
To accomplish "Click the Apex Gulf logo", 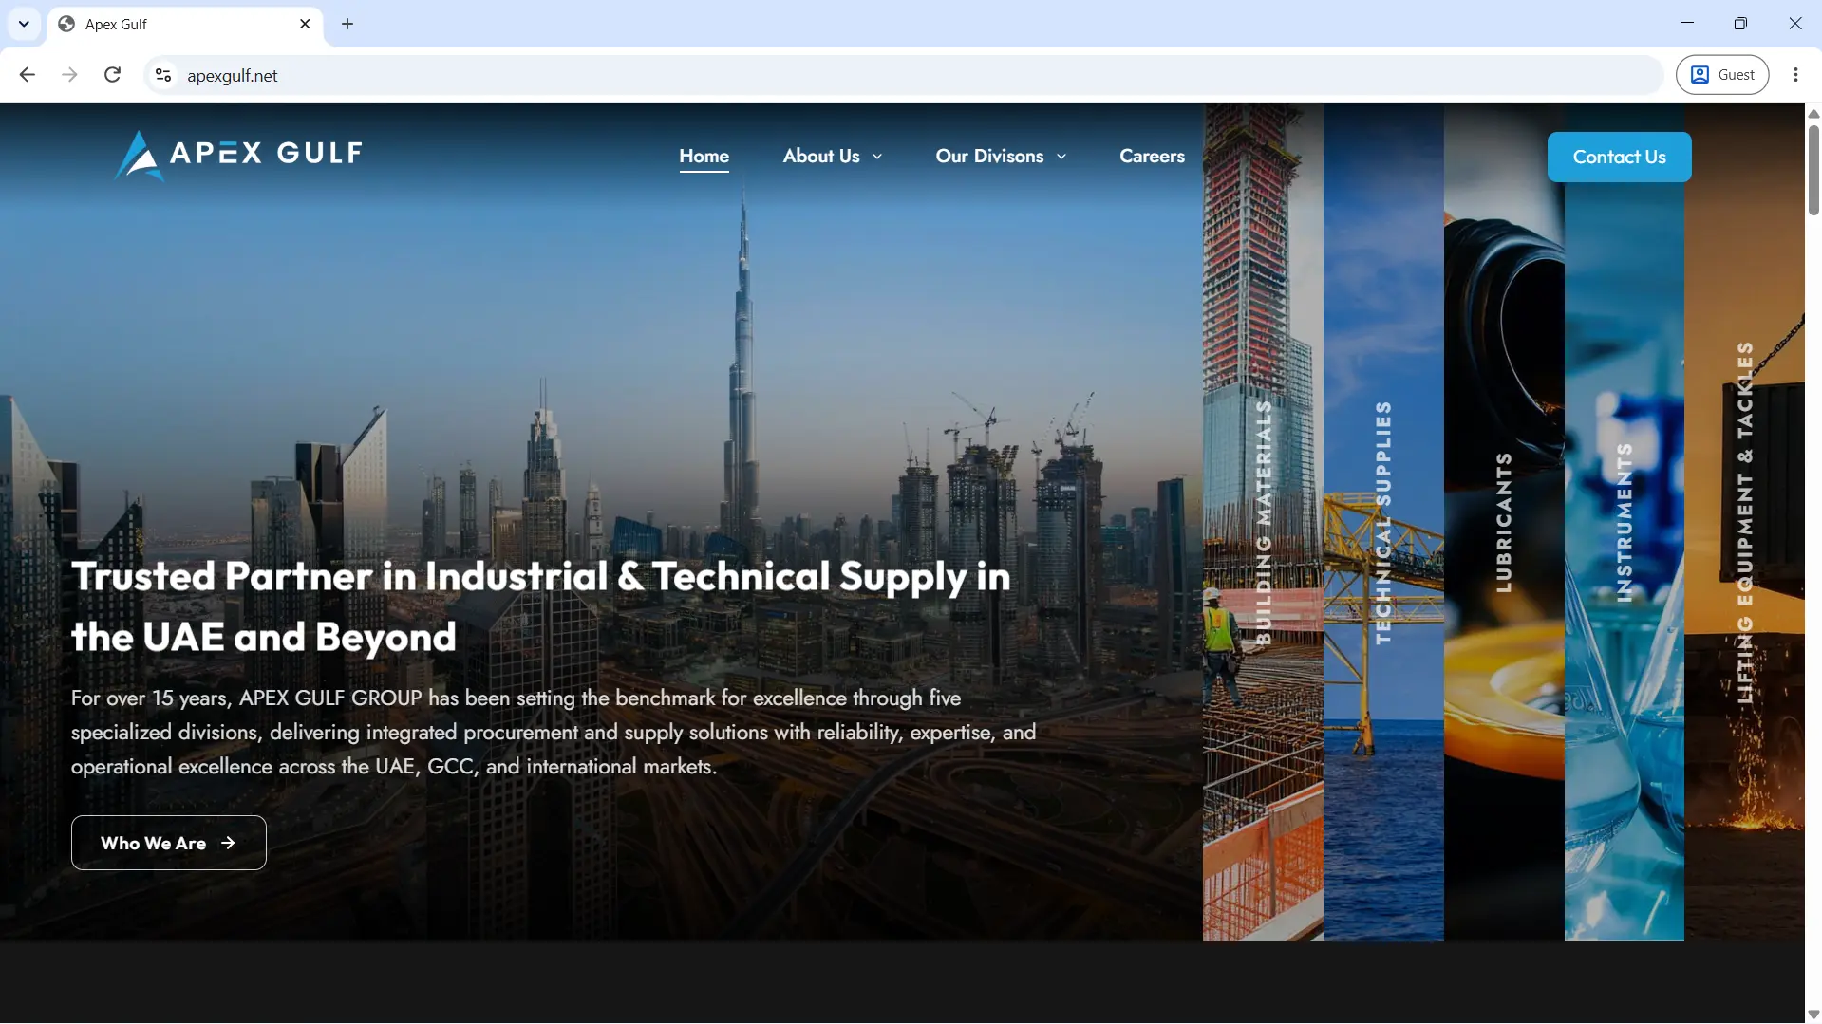I will [238, 156].
